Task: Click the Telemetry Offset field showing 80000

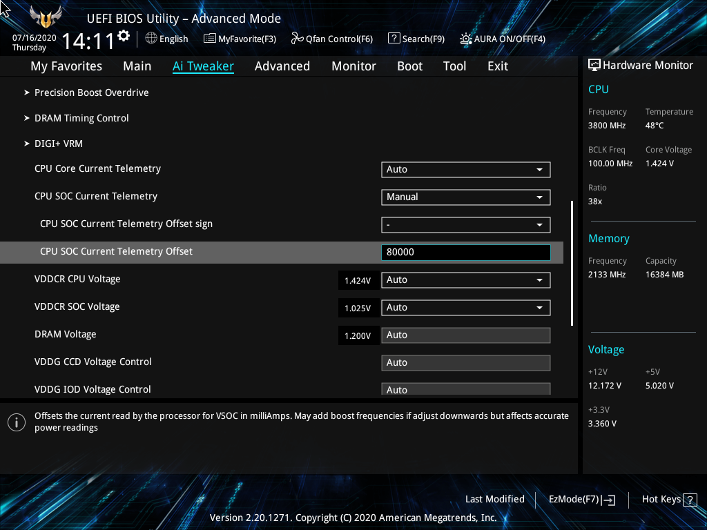Action: point(466,252)
